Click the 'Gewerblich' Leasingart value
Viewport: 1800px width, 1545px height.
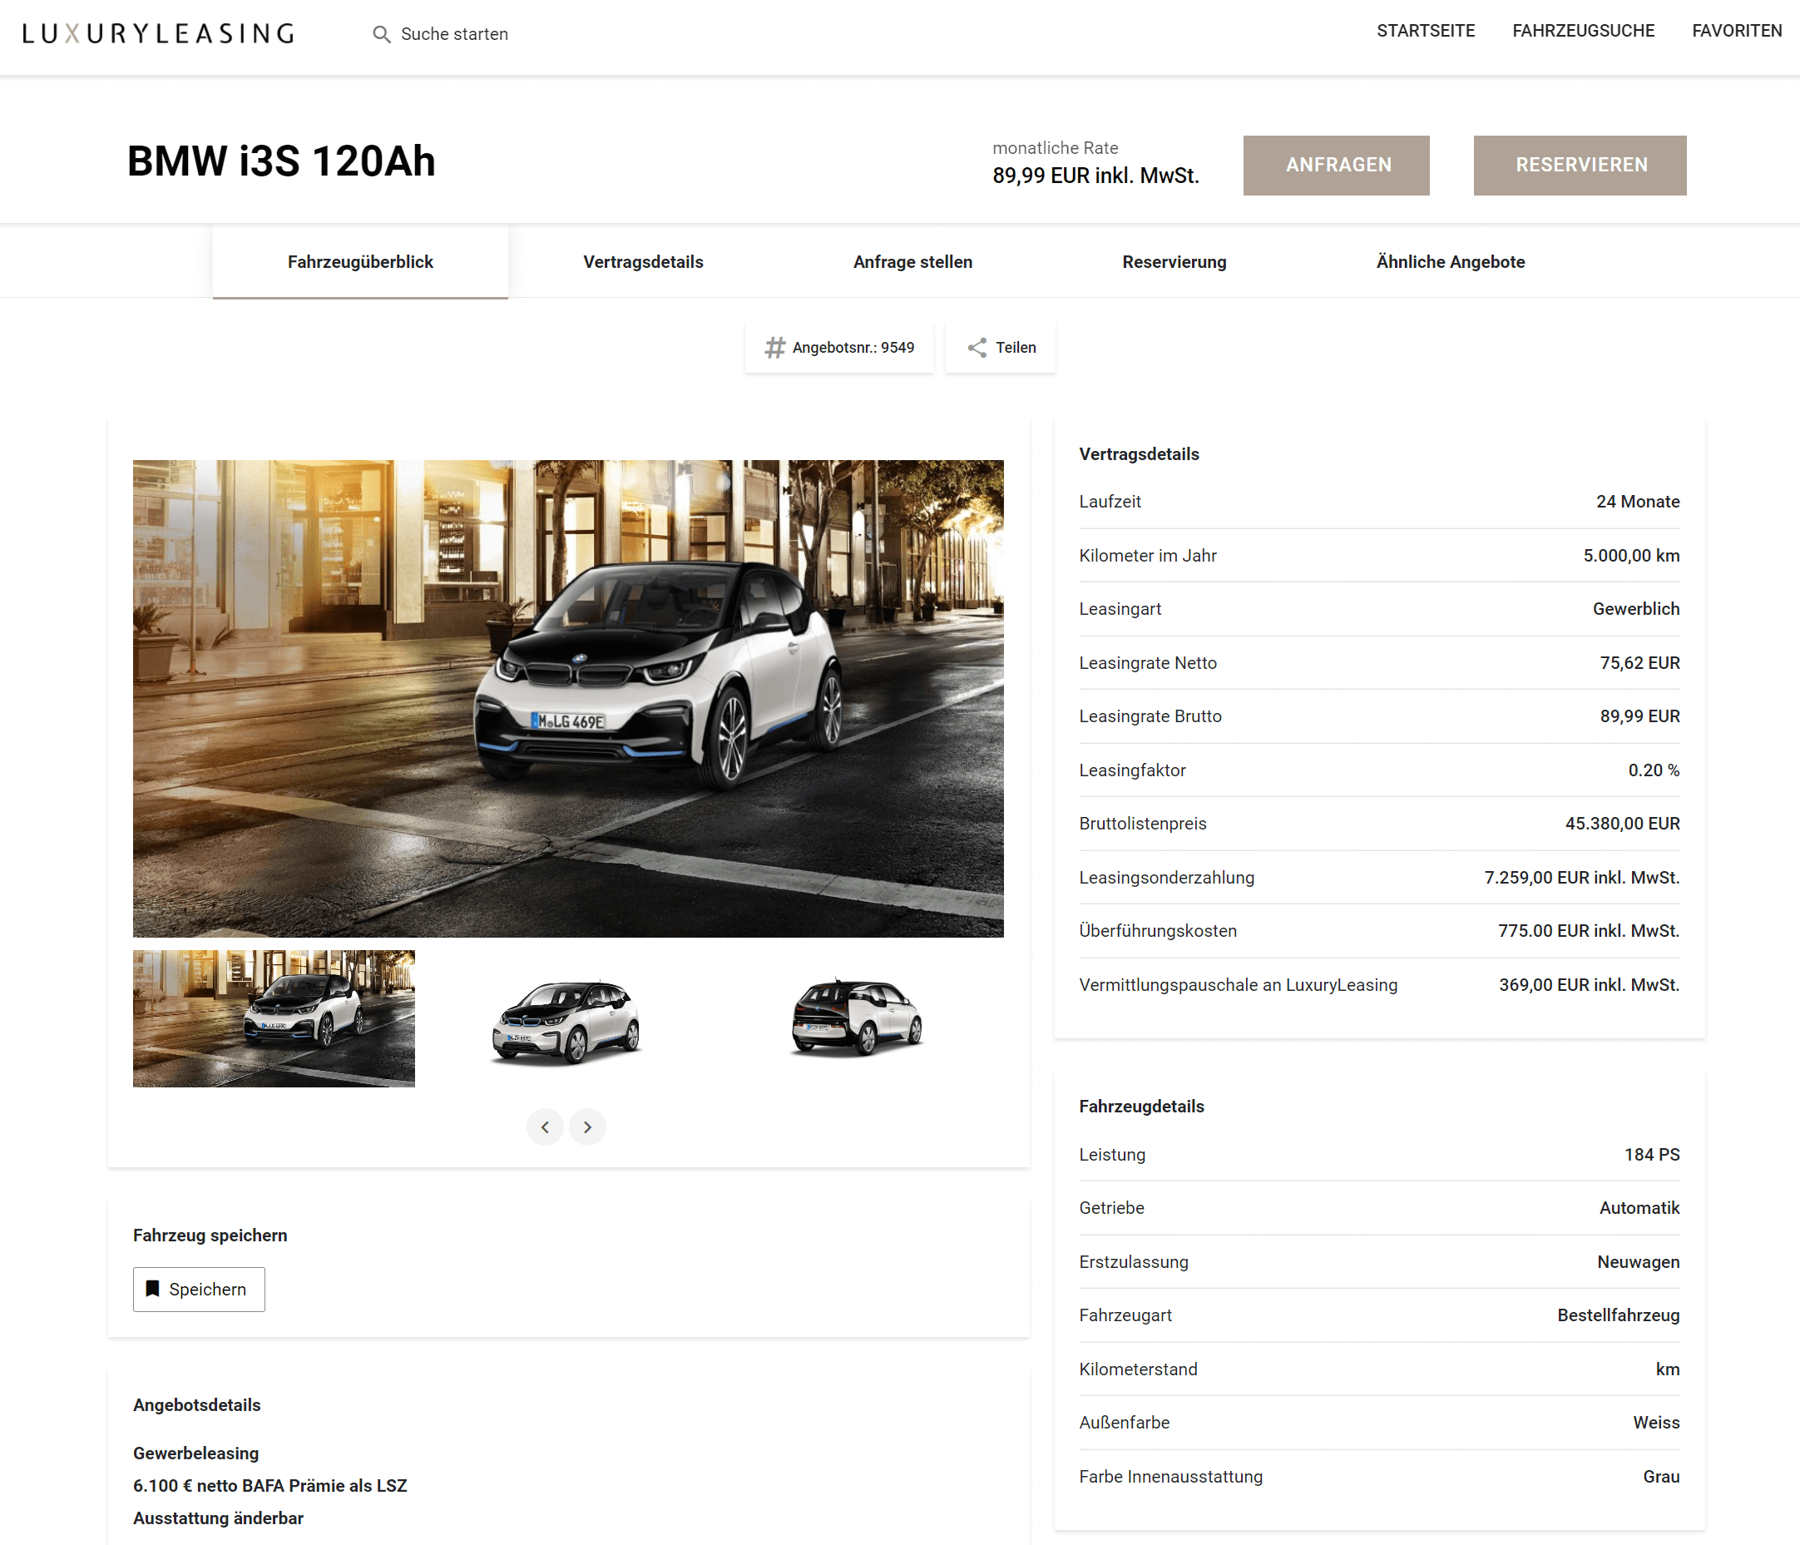click(x=1636, y=609)
